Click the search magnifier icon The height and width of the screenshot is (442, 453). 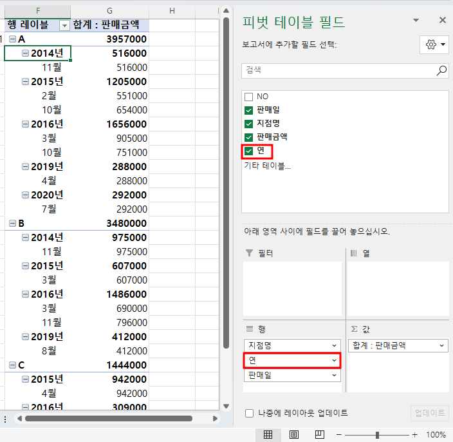point(441,70)
